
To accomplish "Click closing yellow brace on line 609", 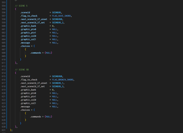I will pos(25,56).
